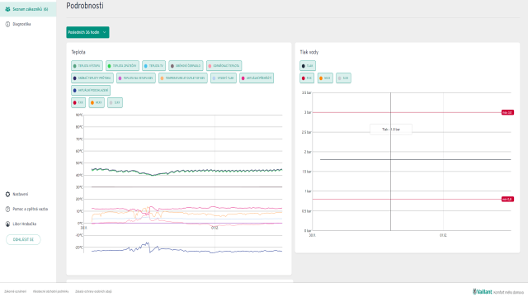Click the Nastavení gear icon

click(x=7, y=195)
